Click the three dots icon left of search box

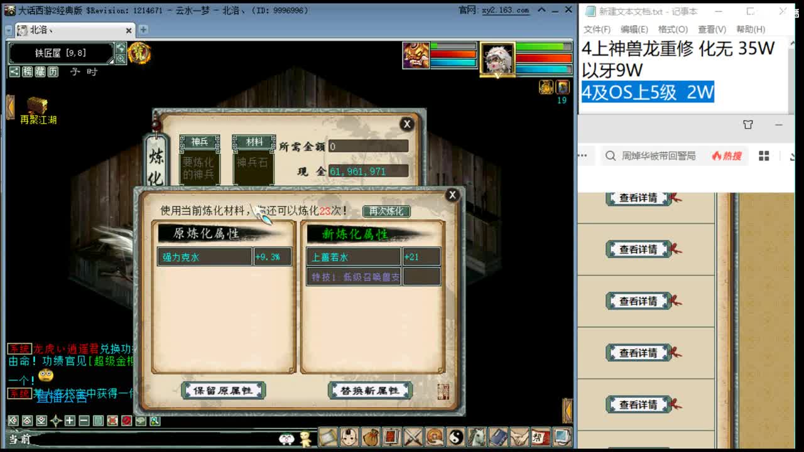coord(583,156)
